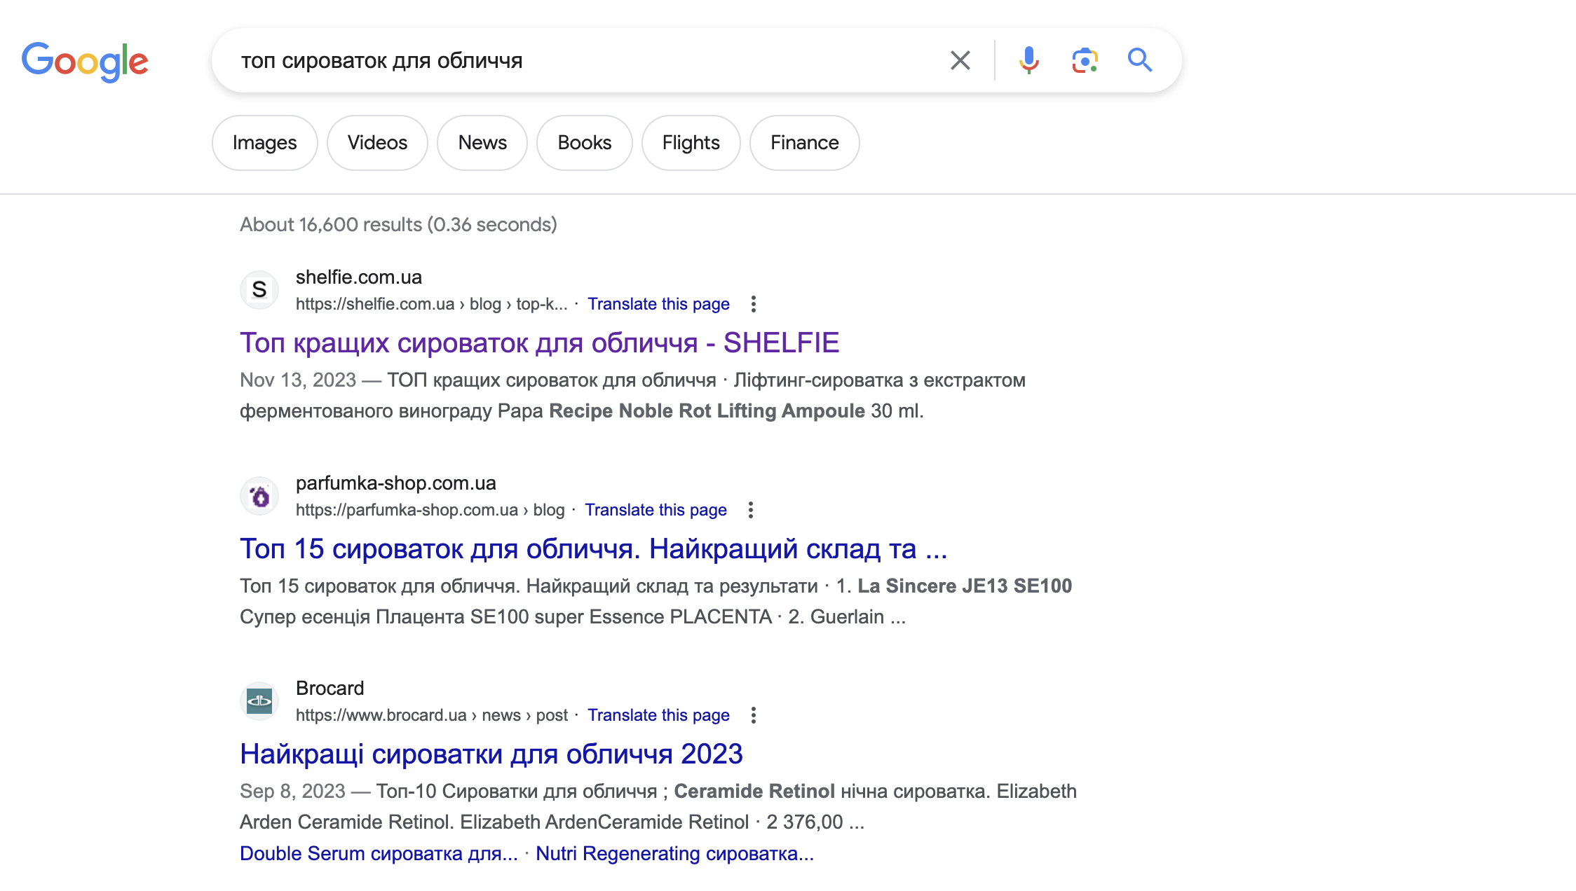
Task: Click the Google logo
Action: click(x=85, y=62)
